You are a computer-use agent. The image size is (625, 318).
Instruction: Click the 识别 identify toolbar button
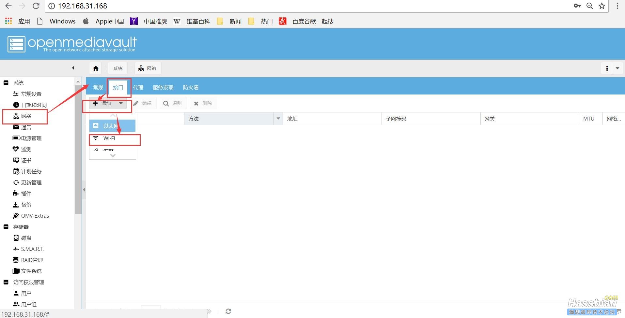click(173, 103)
